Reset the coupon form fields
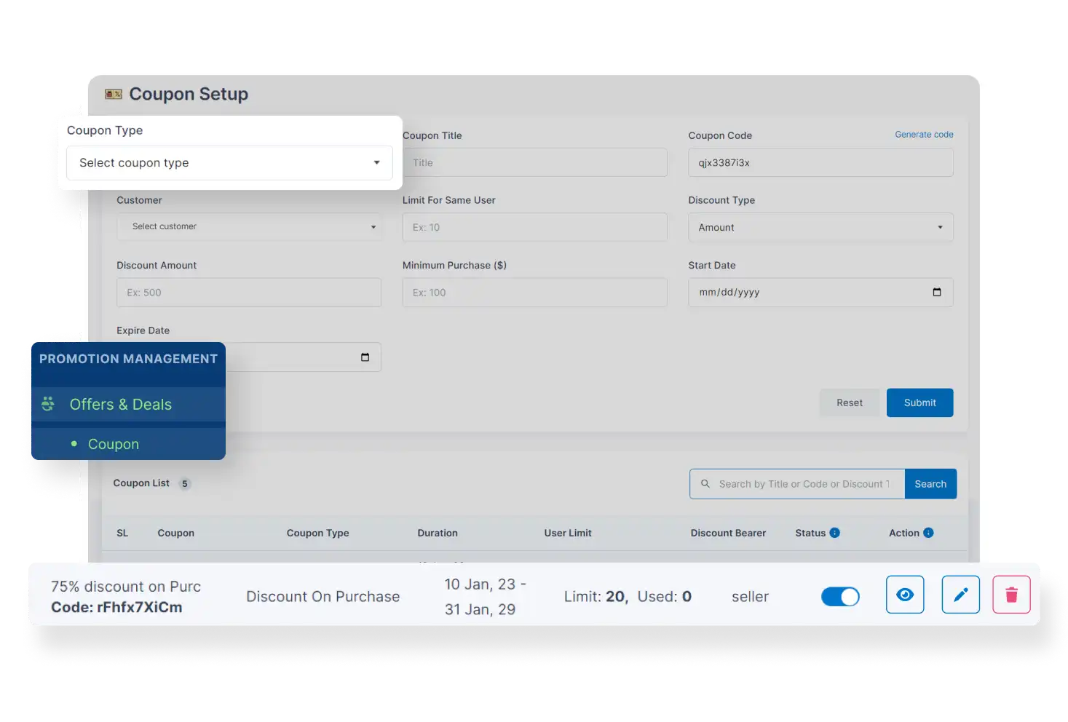The width and height of the screenshot is (1068, 722). (x=849, y=402)
